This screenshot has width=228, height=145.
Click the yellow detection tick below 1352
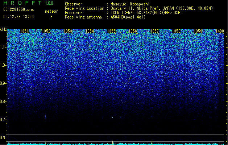click(46, 142)
